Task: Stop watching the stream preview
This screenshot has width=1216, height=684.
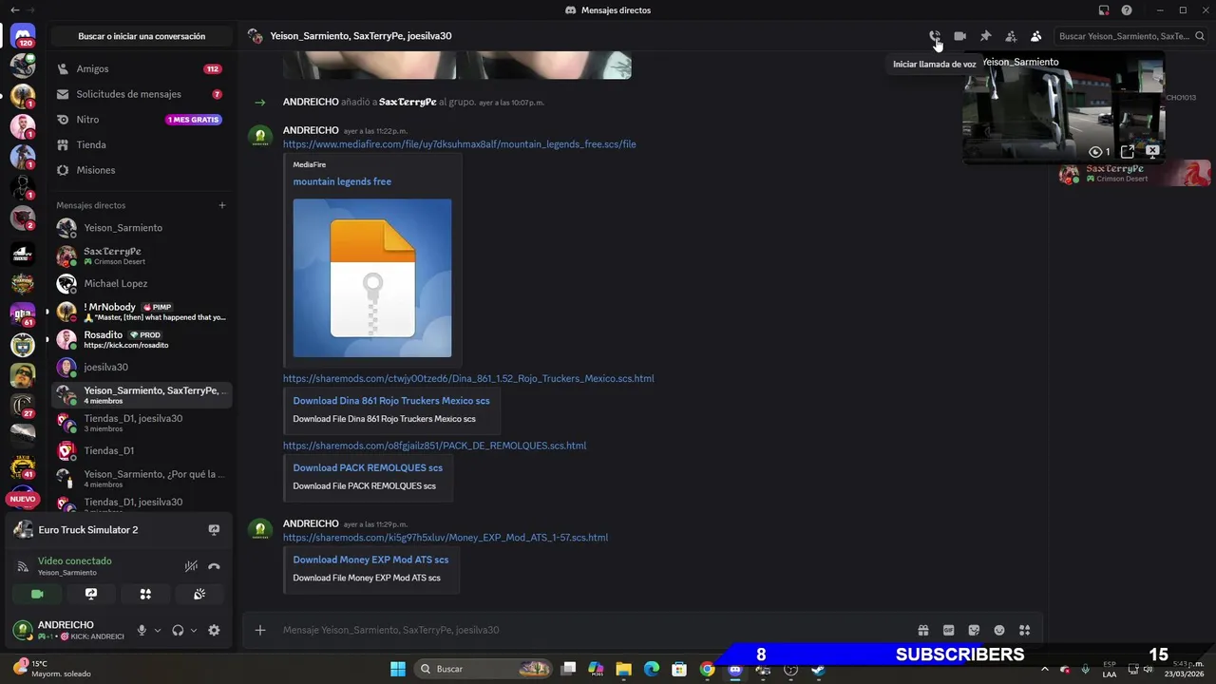Action: tap(1152, 150)
